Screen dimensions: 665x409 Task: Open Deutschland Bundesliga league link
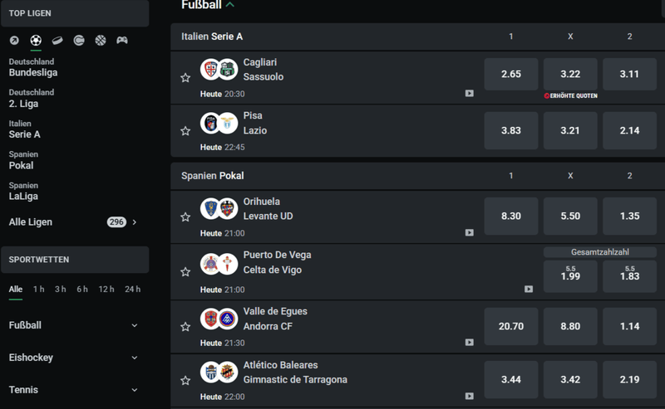(x=33, y=67)
